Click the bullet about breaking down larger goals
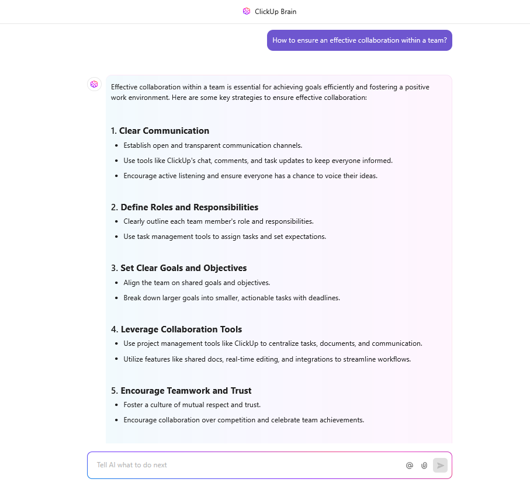This screenshot has height=486, width=530. click(231, 298)
